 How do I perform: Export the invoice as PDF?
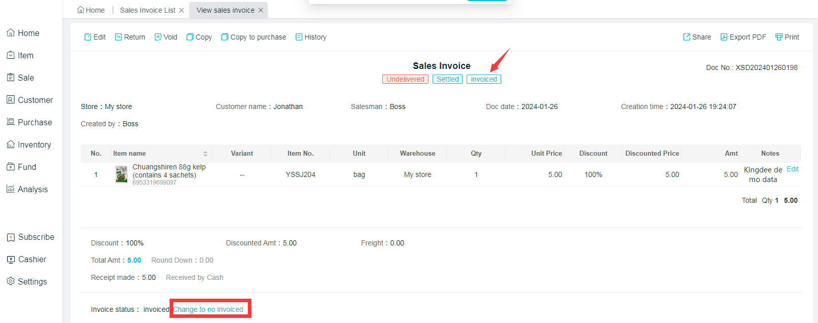743,37
